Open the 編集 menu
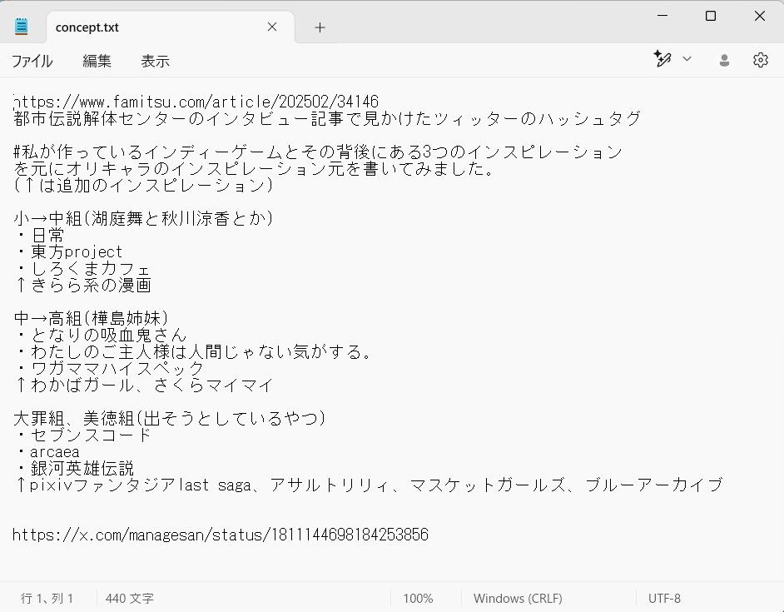 [97, 61]
